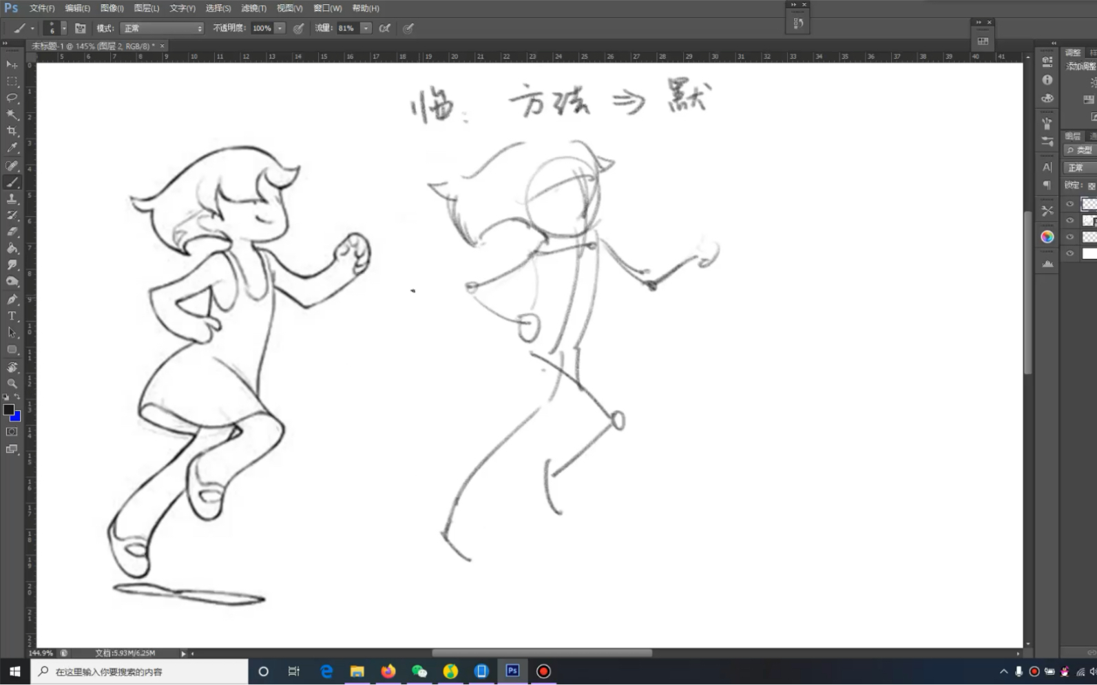Screen dimensions: 1097x685
Task: Toggle pressure for opacity button
Action: coord(298,28)
